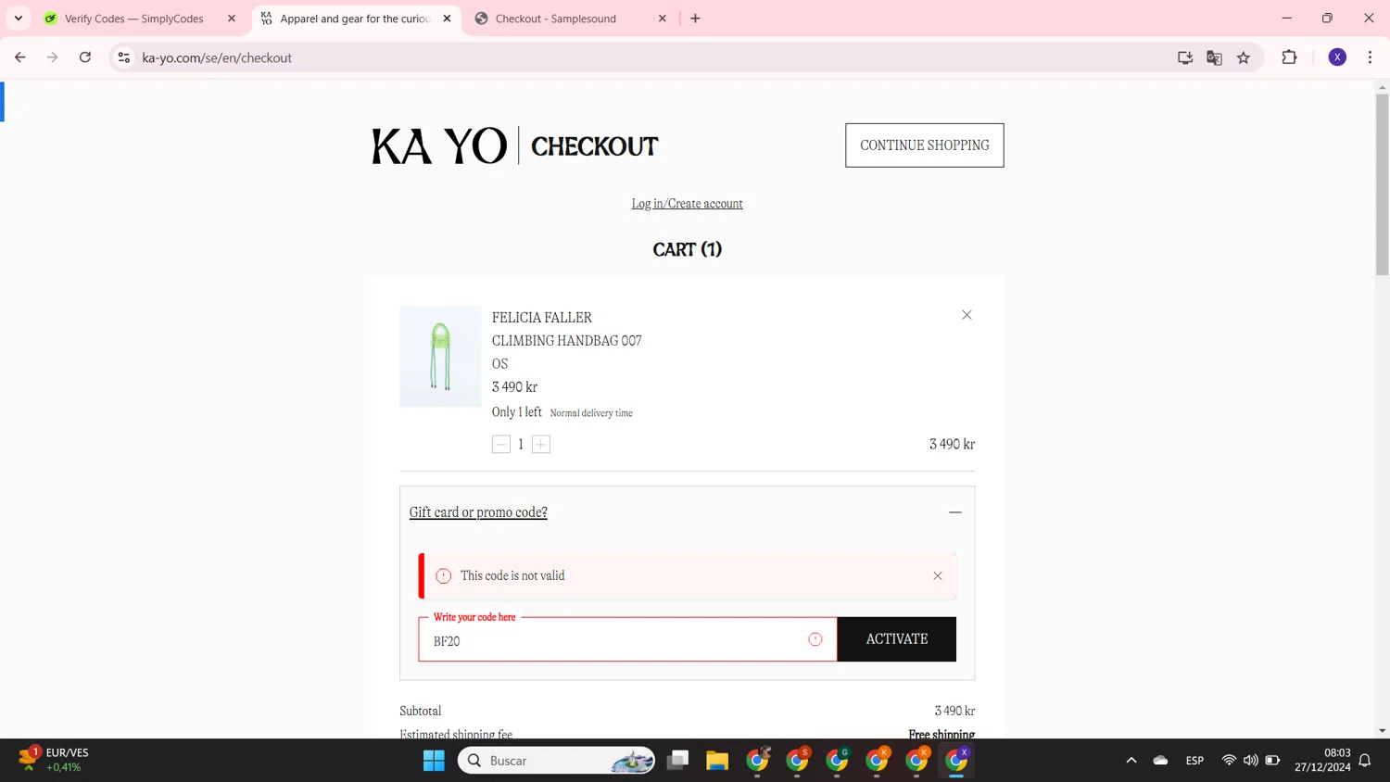Open the Windows Start menu
Viewport: 1390px width, 782px height.
[434, 761]
